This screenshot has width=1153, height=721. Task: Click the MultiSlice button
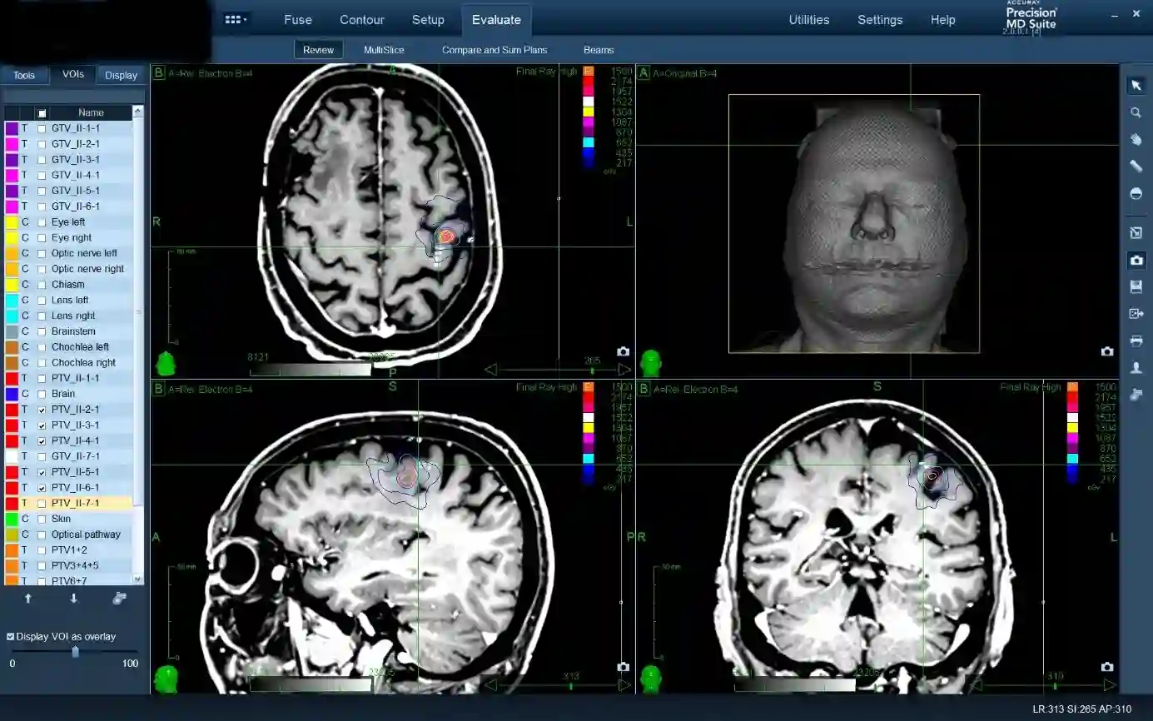384,50
